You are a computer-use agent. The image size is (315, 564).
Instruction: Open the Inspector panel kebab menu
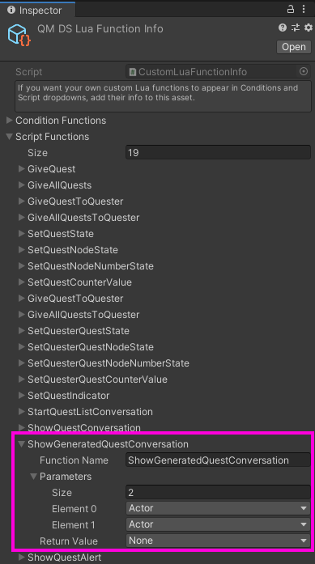(x=304, y=10)
